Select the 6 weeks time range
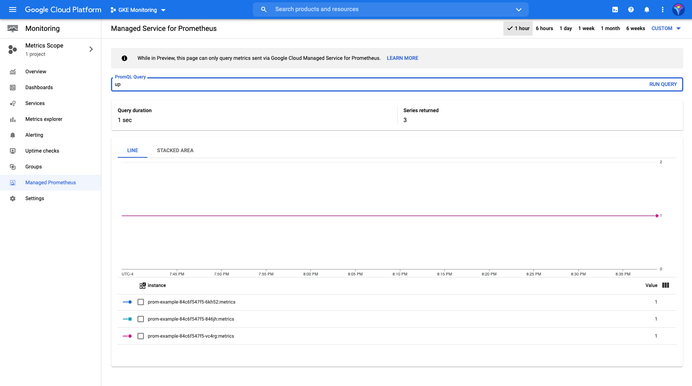Viewport: 692px width, 386px height. tap(635, 29)
